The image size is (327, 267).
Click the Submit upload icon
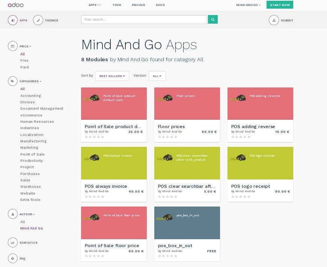274,20
